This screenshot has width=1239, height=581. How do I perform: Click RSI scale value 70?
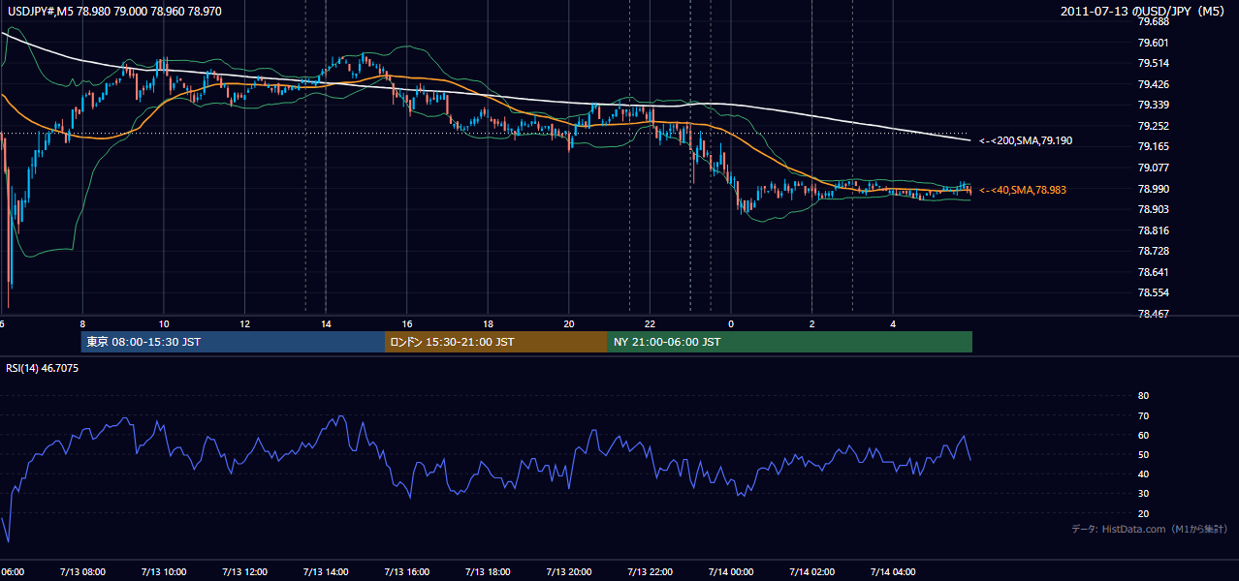[1143, 415]
